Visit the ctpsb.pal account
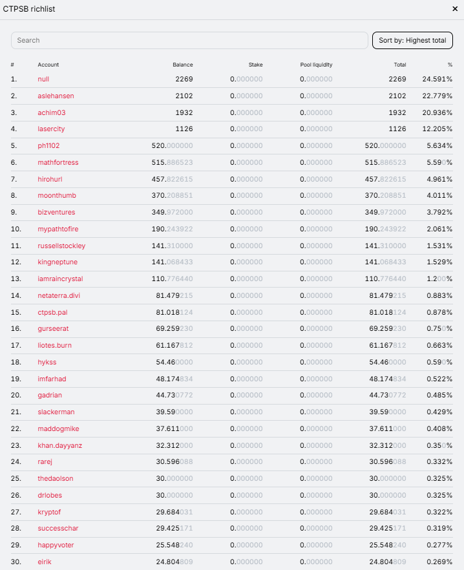 click(52, 312)
